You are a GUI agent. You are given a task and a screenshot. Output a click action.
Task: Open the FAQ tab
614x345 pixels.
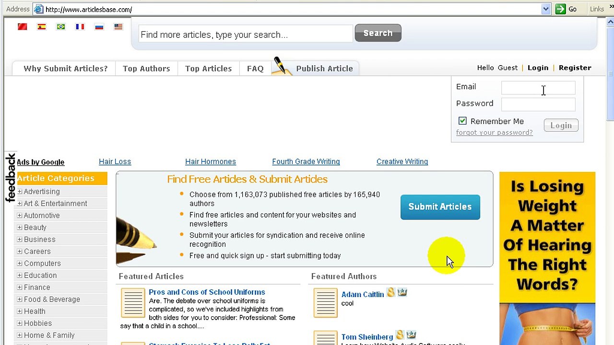(255, 69)
